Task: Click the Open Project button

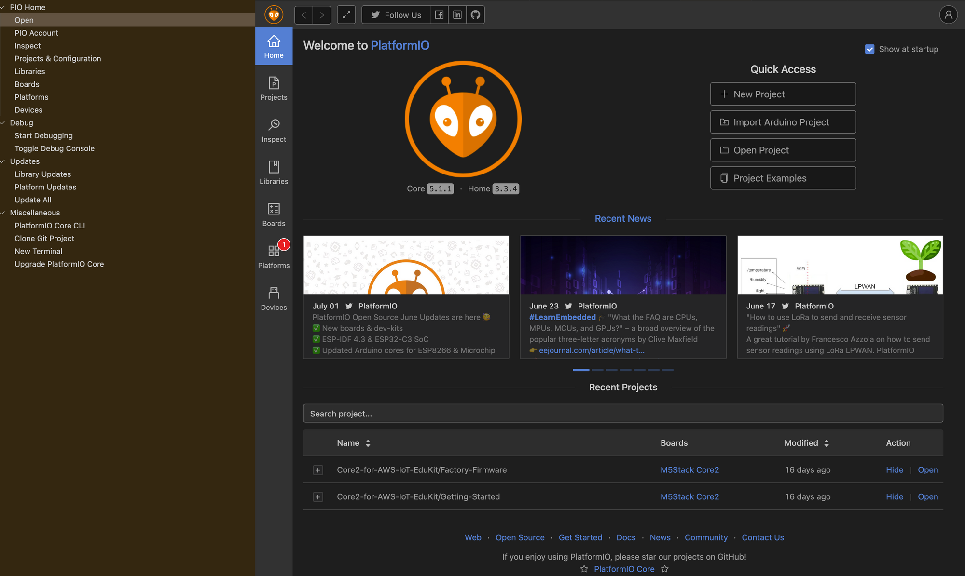Action: point(783,150)
